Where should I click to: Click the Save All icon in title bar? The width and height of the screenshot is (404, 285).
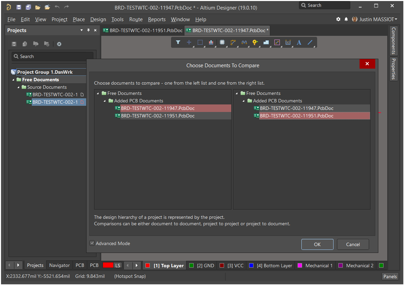pos(29,7)
